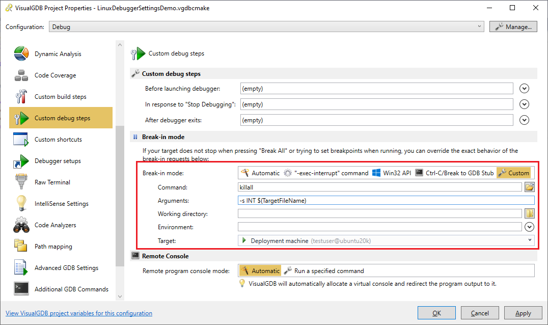
Task: Click the Code Analyzers binoculars icon
Action: pos(21,225)
